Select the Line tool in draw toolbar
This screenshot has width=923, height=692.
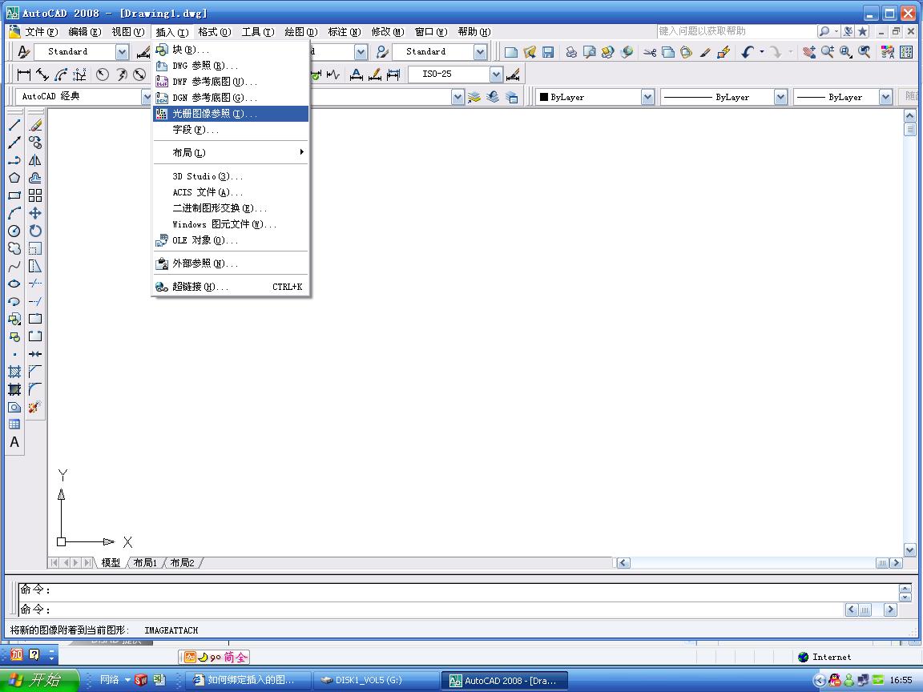click(14, 125)
